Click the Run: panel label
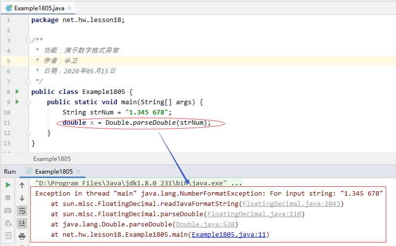 pos(10,172)
